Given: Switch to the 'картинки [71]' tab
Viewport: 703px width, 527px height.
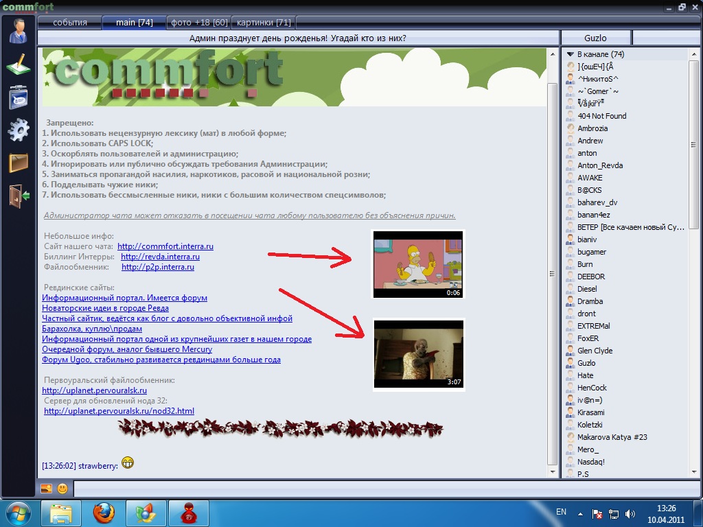Looking at the screenshot, I should [264, 23].
